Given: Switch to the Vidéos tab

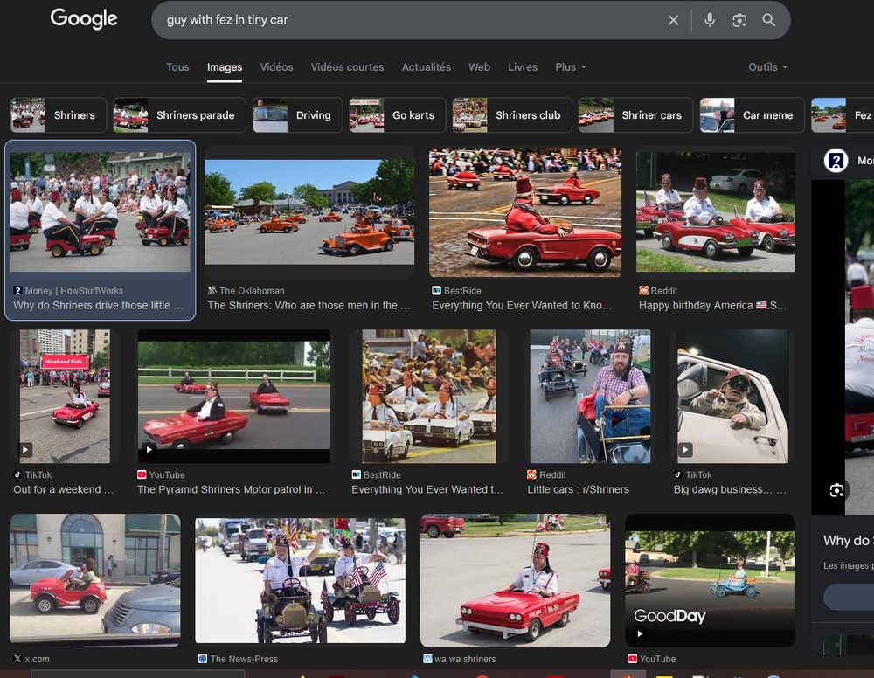Looking at the screenshot, I should click(276, 67).
